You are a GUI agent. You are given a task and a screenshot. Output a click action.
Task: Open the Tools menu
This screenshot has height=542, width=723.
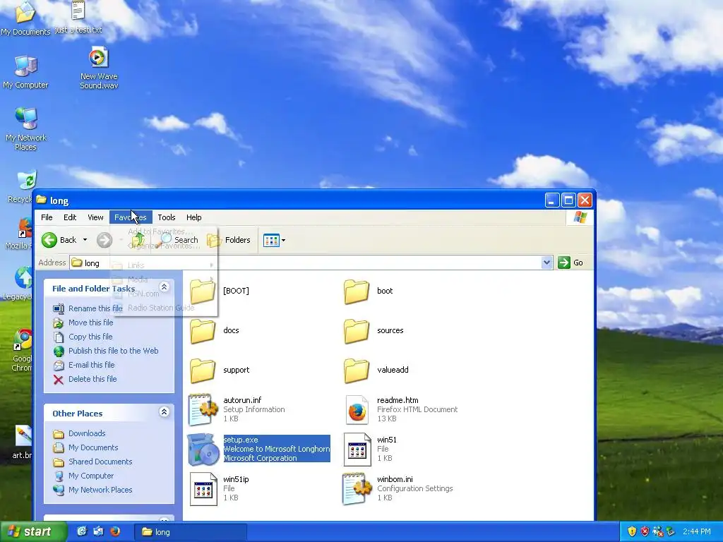[x=167, y=217]
